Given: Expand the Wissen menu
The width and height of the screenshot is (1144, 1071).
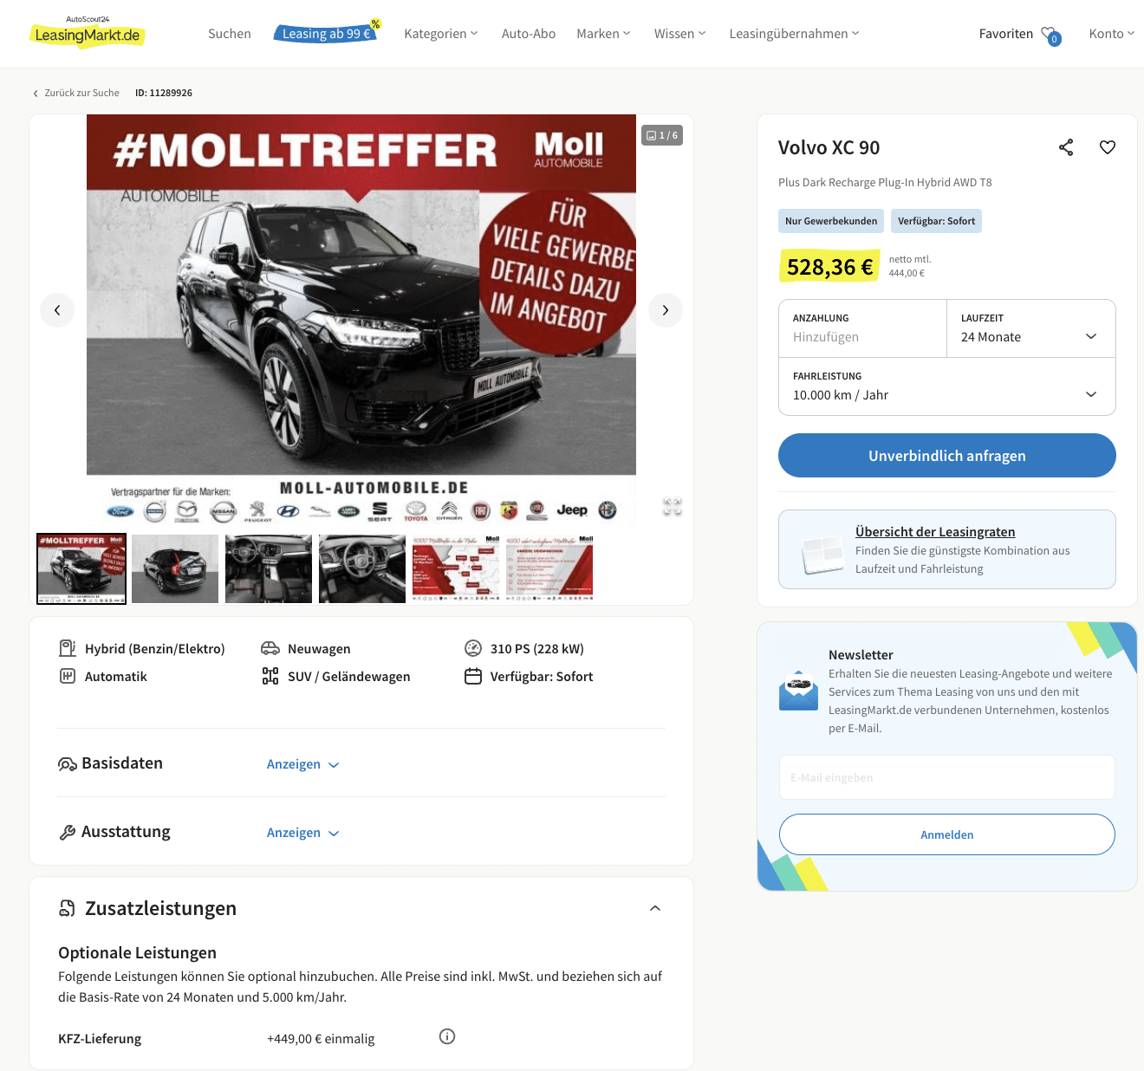Looking at the screenshot, I should pos(680,34).
